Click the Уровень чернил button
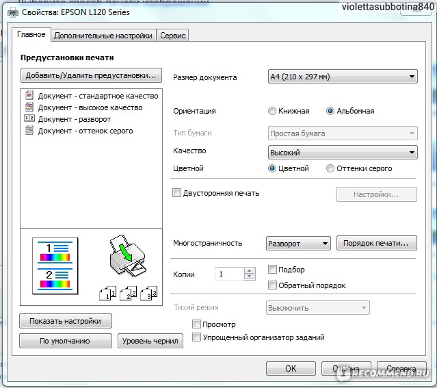 [150, 341]
